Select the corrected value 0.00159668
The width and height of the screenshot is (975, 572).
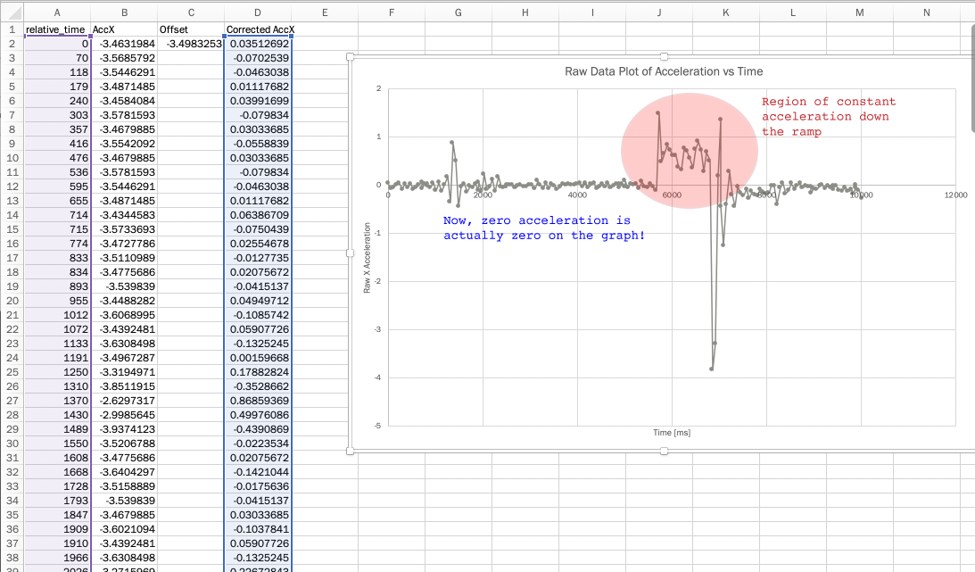(x=258, y=358)
